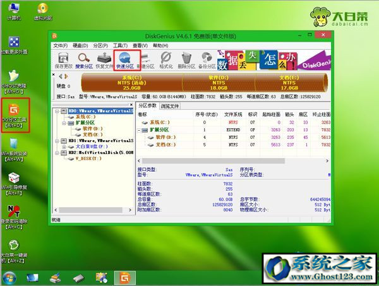The width and height of the screenshot is (379, 286).
Task: Click the DiskGenius data recovery banner ad
Action: 274,60
